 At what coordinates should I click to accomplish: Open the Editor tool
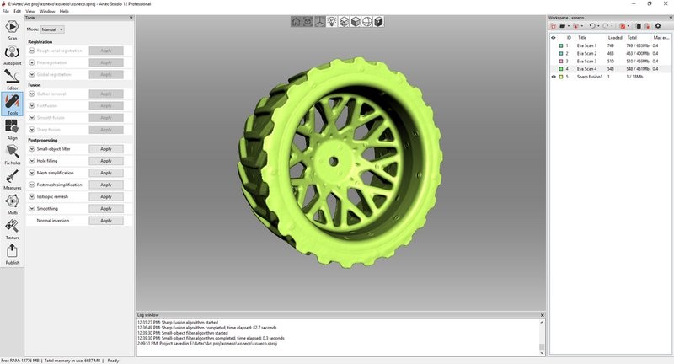(12, 78)
